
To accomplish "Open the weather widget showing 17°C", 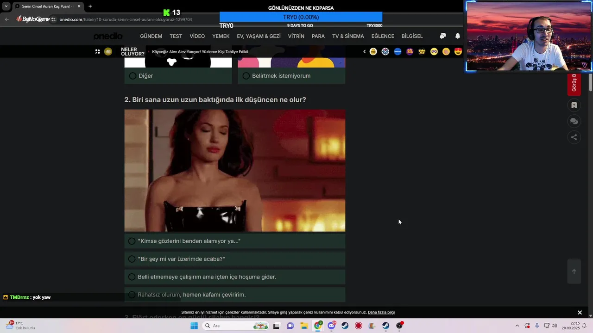I will (x=20, y=326).
